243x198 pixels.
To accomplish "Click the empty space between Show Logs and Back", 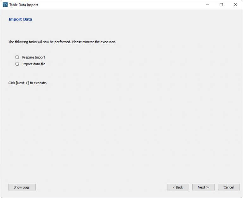I will click(x=101, y=187).
